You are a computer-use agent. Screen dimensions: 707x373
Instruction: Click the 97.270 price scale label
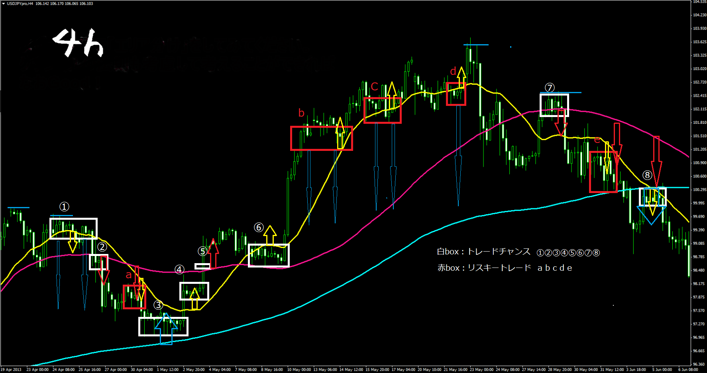click(698, 324)
